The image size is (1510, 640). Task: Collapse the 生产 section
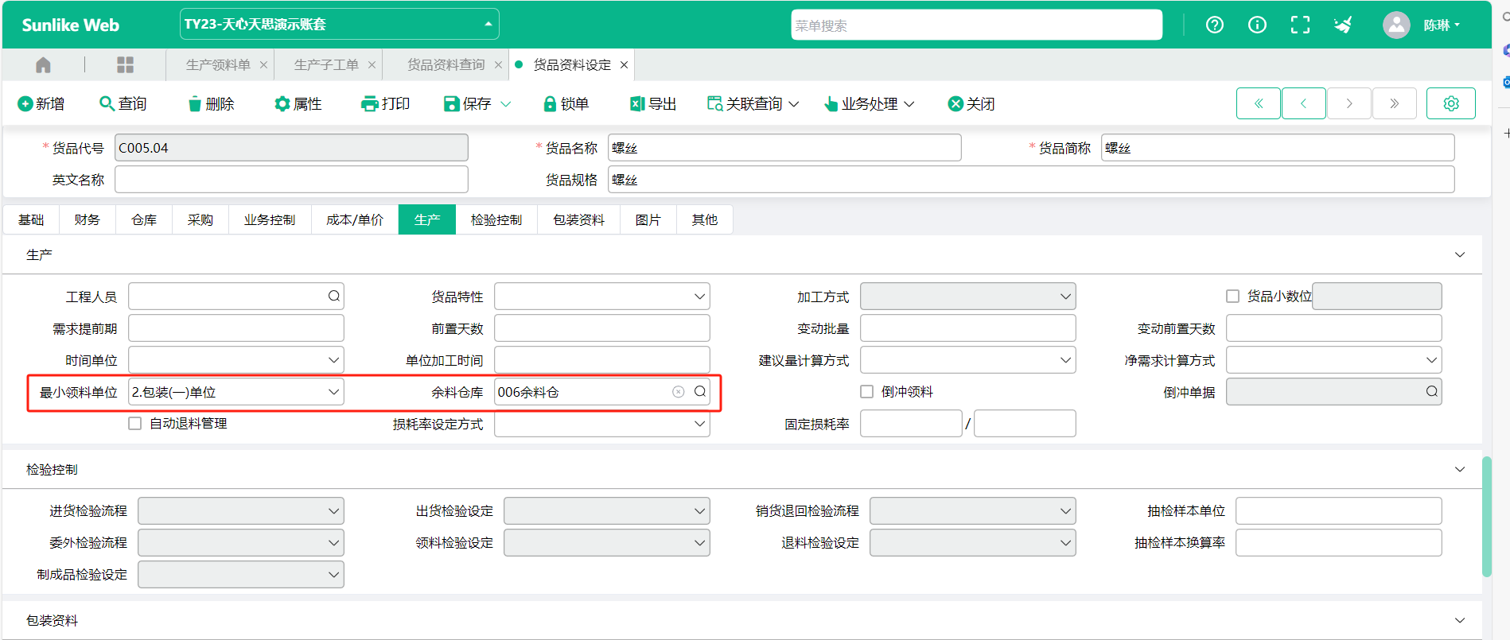1460,254
